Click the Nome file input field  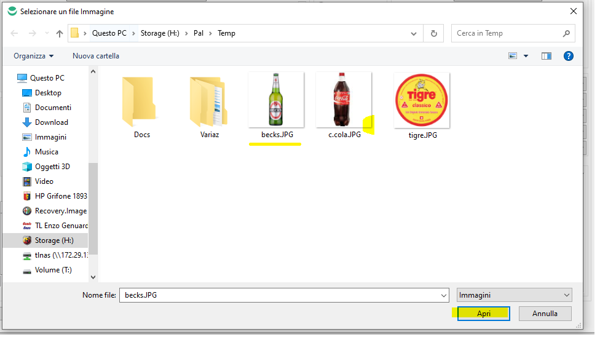[283, 295]
